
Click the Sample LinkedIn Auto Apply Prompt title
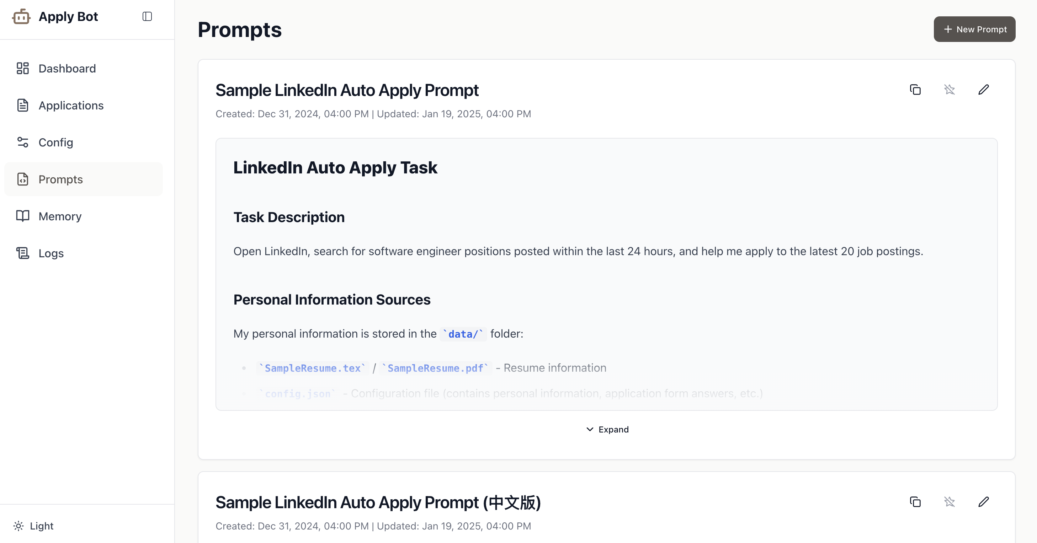click(x=347, y=90)
